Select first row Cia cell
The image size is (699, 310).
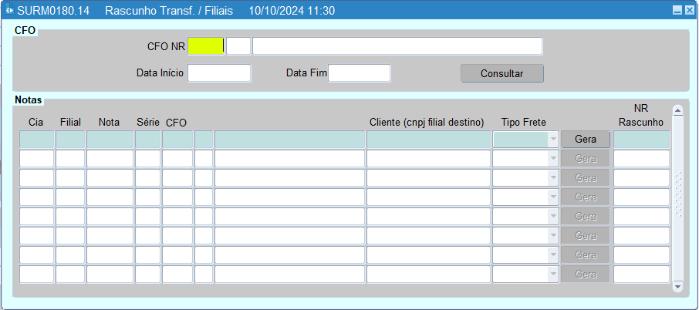36,140
